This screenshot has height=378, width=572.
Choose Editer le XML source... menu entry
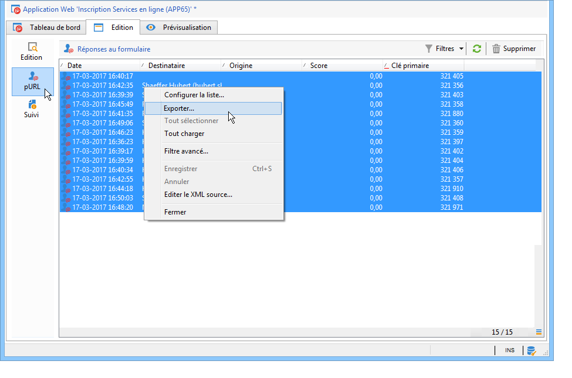point(214,195)
